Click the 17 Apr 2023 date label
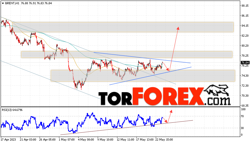 point(8,140)
